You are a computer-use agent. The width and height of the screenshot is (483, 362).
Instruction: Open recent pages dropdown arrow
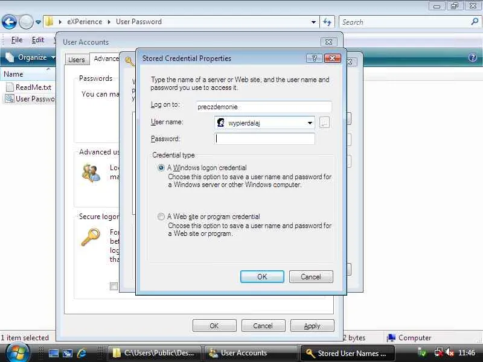pos(38,22)
